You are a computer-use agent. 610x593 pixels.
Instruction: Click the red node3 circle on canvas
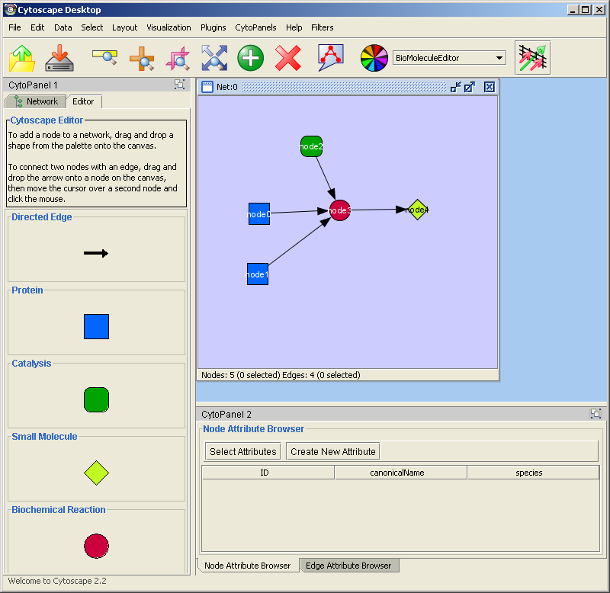[340, 210]
